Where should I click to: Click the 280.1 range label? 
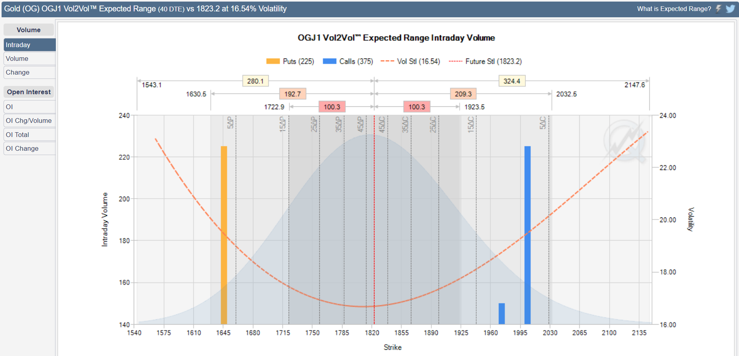(256, 81)
